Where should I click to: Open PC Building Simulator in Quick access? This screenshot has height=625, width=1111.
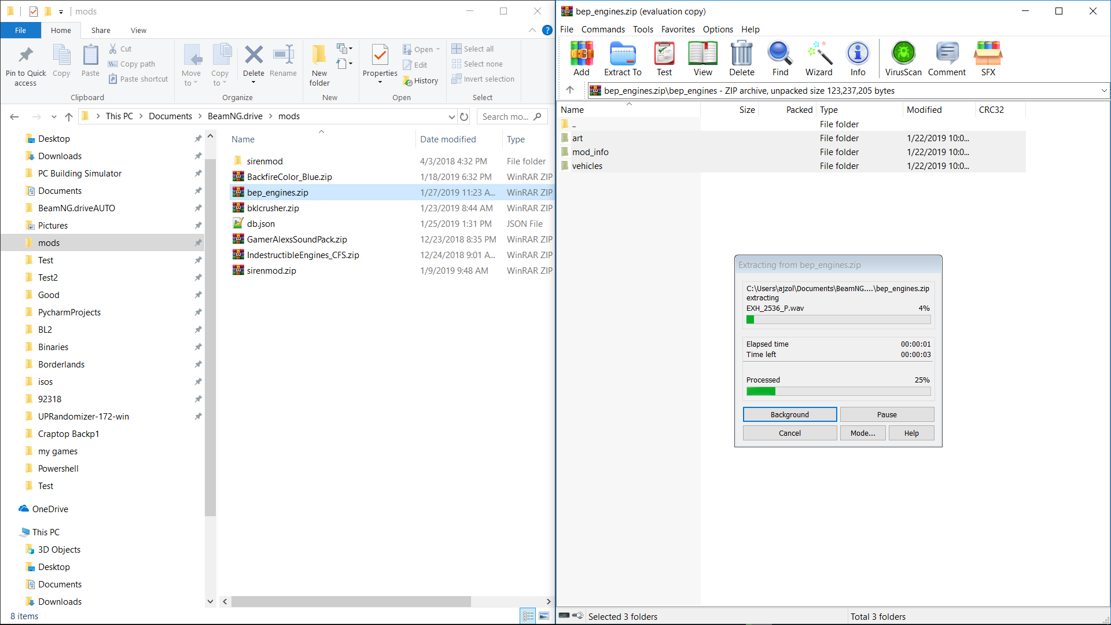[80, 174]
